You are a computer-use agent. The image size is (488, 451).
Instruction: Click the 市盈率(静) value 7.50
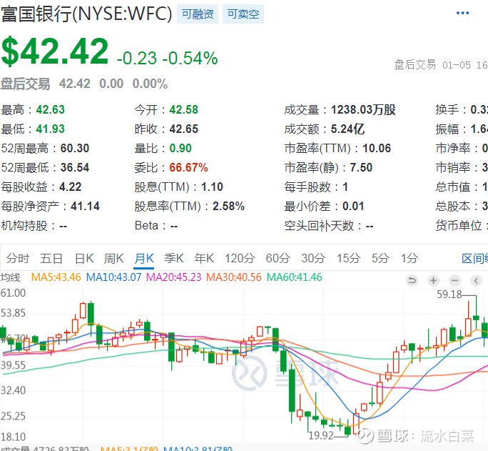click(x=361, y=168)
